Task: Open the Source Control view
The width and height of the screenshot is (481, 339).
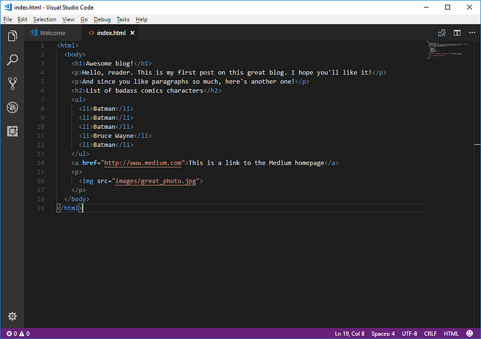Action: coord(12,83)
